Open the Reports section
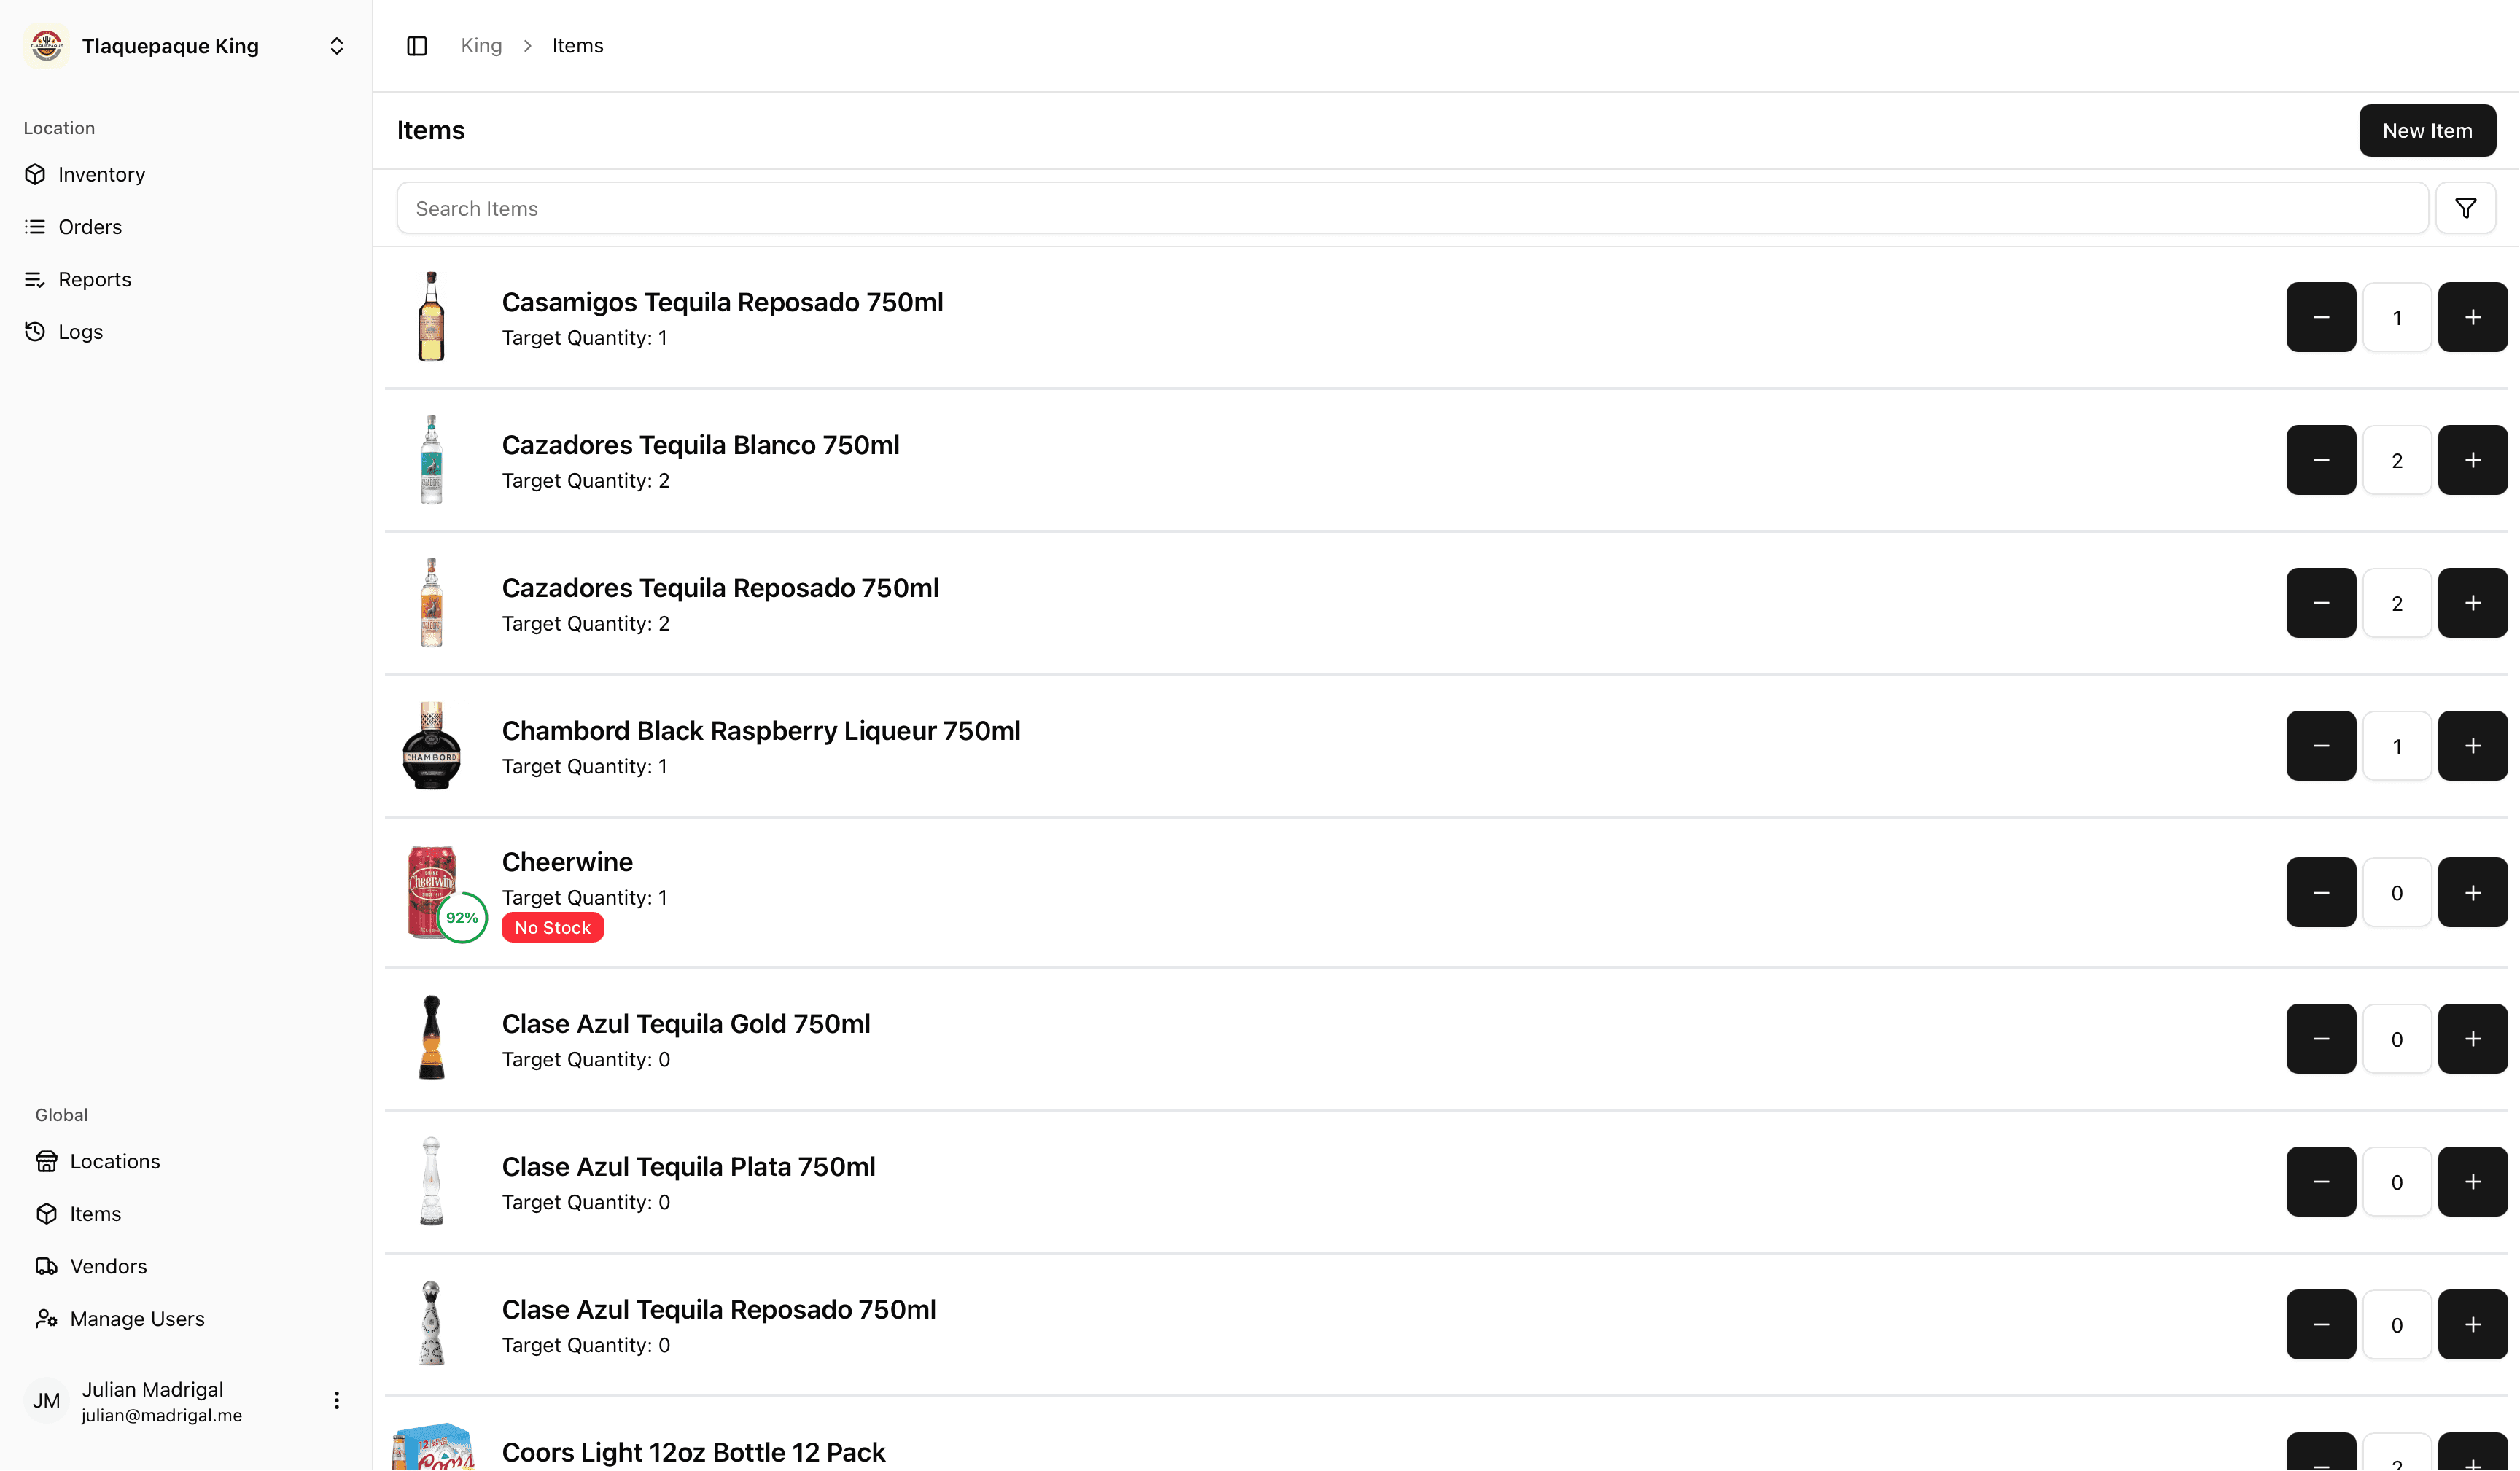This screenshot has width=2520, height=1471. click(x=186, y=279)
